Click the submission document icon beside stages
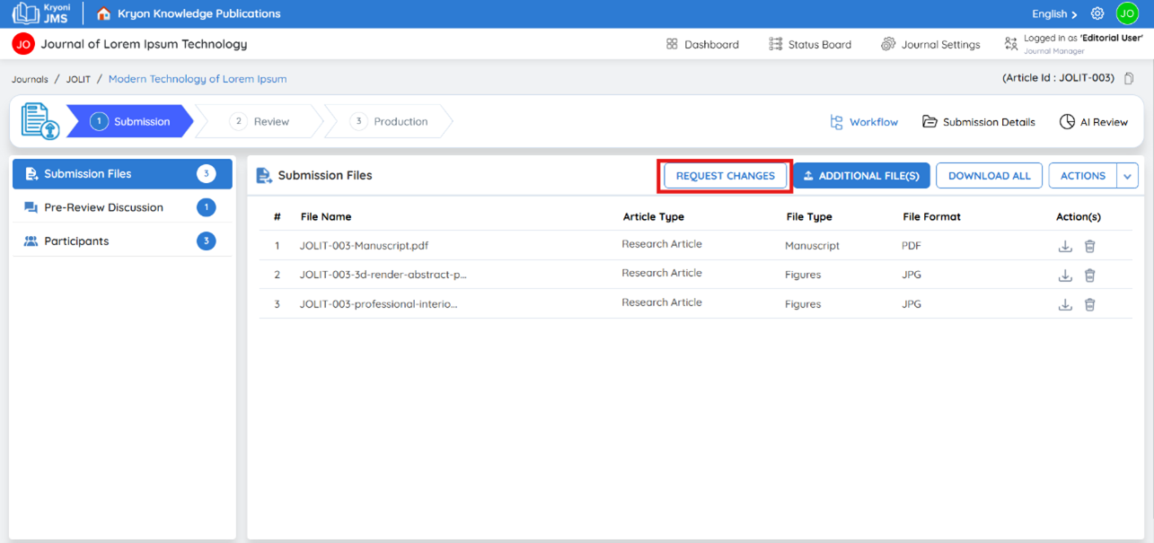The width and height of the screenshot is (1154, 543). (40, 121)
